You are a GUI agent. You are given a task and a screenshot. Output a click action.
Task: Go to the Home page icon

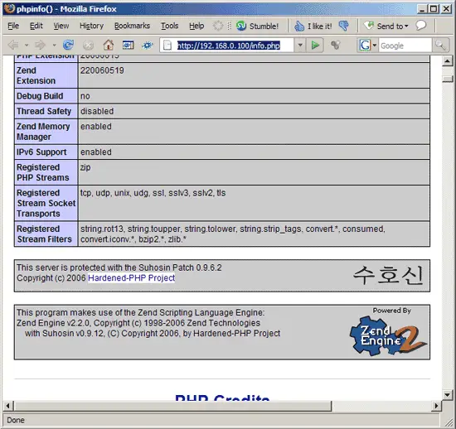click(108, 45)
